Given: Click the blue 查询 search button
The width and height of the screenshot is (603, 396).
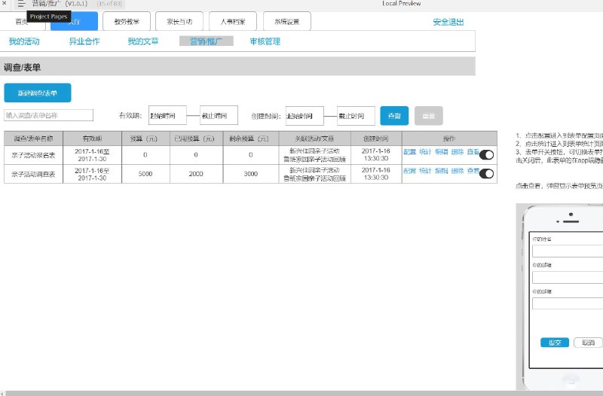Looking at the screenshot, I should click(394, 116).
